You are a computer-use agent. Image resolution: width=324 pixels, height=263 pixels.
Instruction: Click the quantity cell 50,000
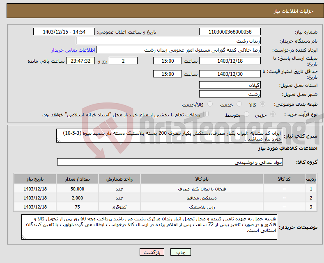tap(77, 189)
